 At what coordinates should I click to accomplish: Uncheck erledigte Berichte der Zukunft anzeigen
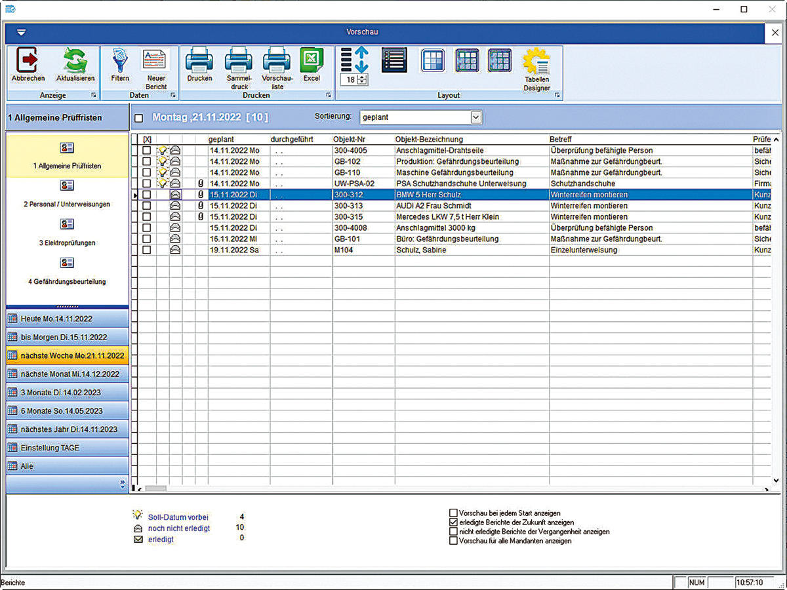coord(453,522)
